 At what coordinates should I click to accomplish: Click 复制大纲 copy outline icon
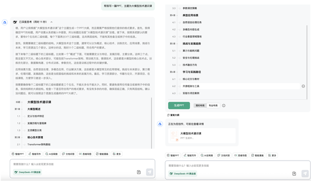click(168, 115)
